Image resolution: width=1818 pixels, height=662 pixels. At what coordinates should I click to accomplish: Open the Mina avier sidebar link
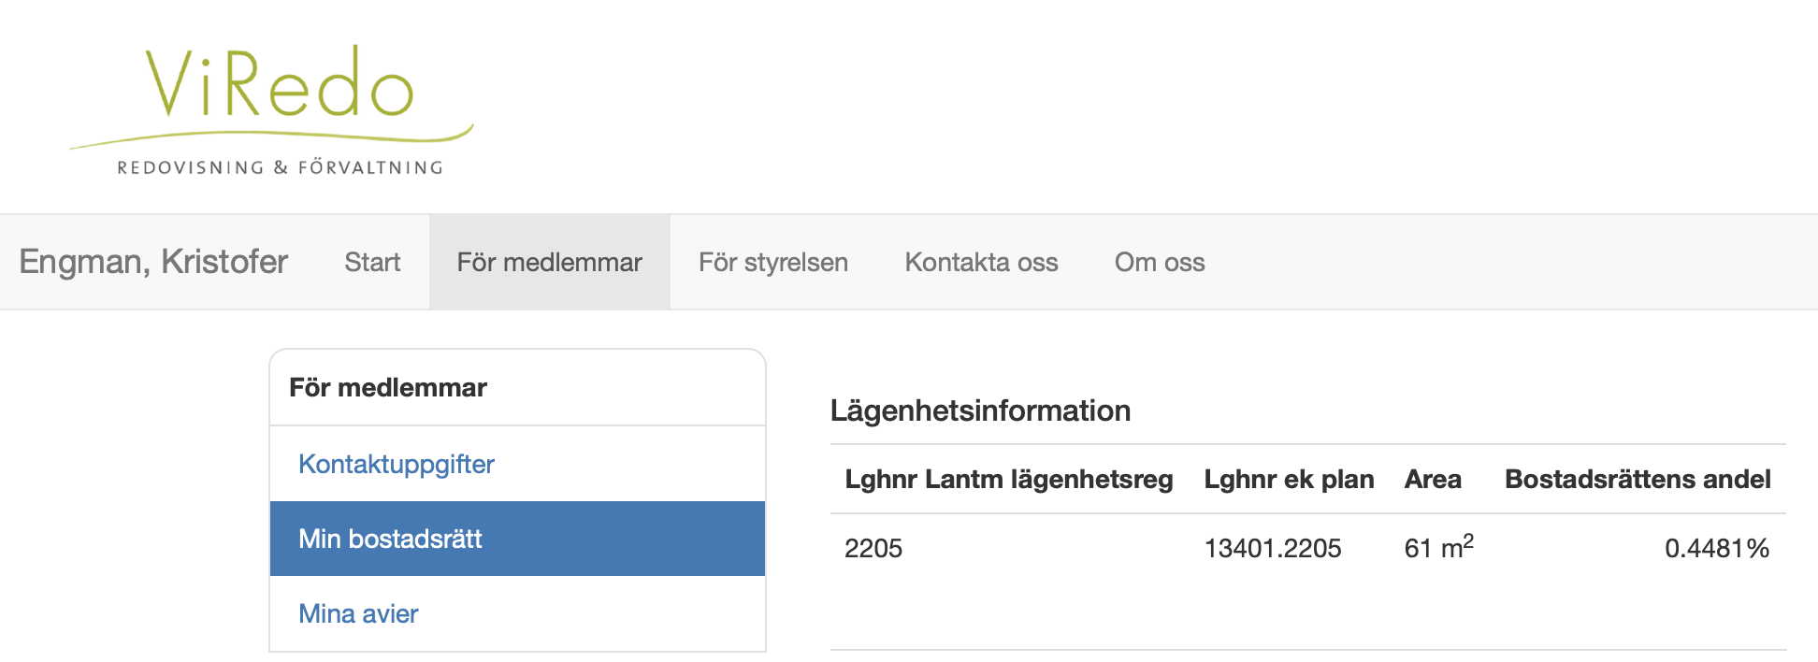point(358,613)
